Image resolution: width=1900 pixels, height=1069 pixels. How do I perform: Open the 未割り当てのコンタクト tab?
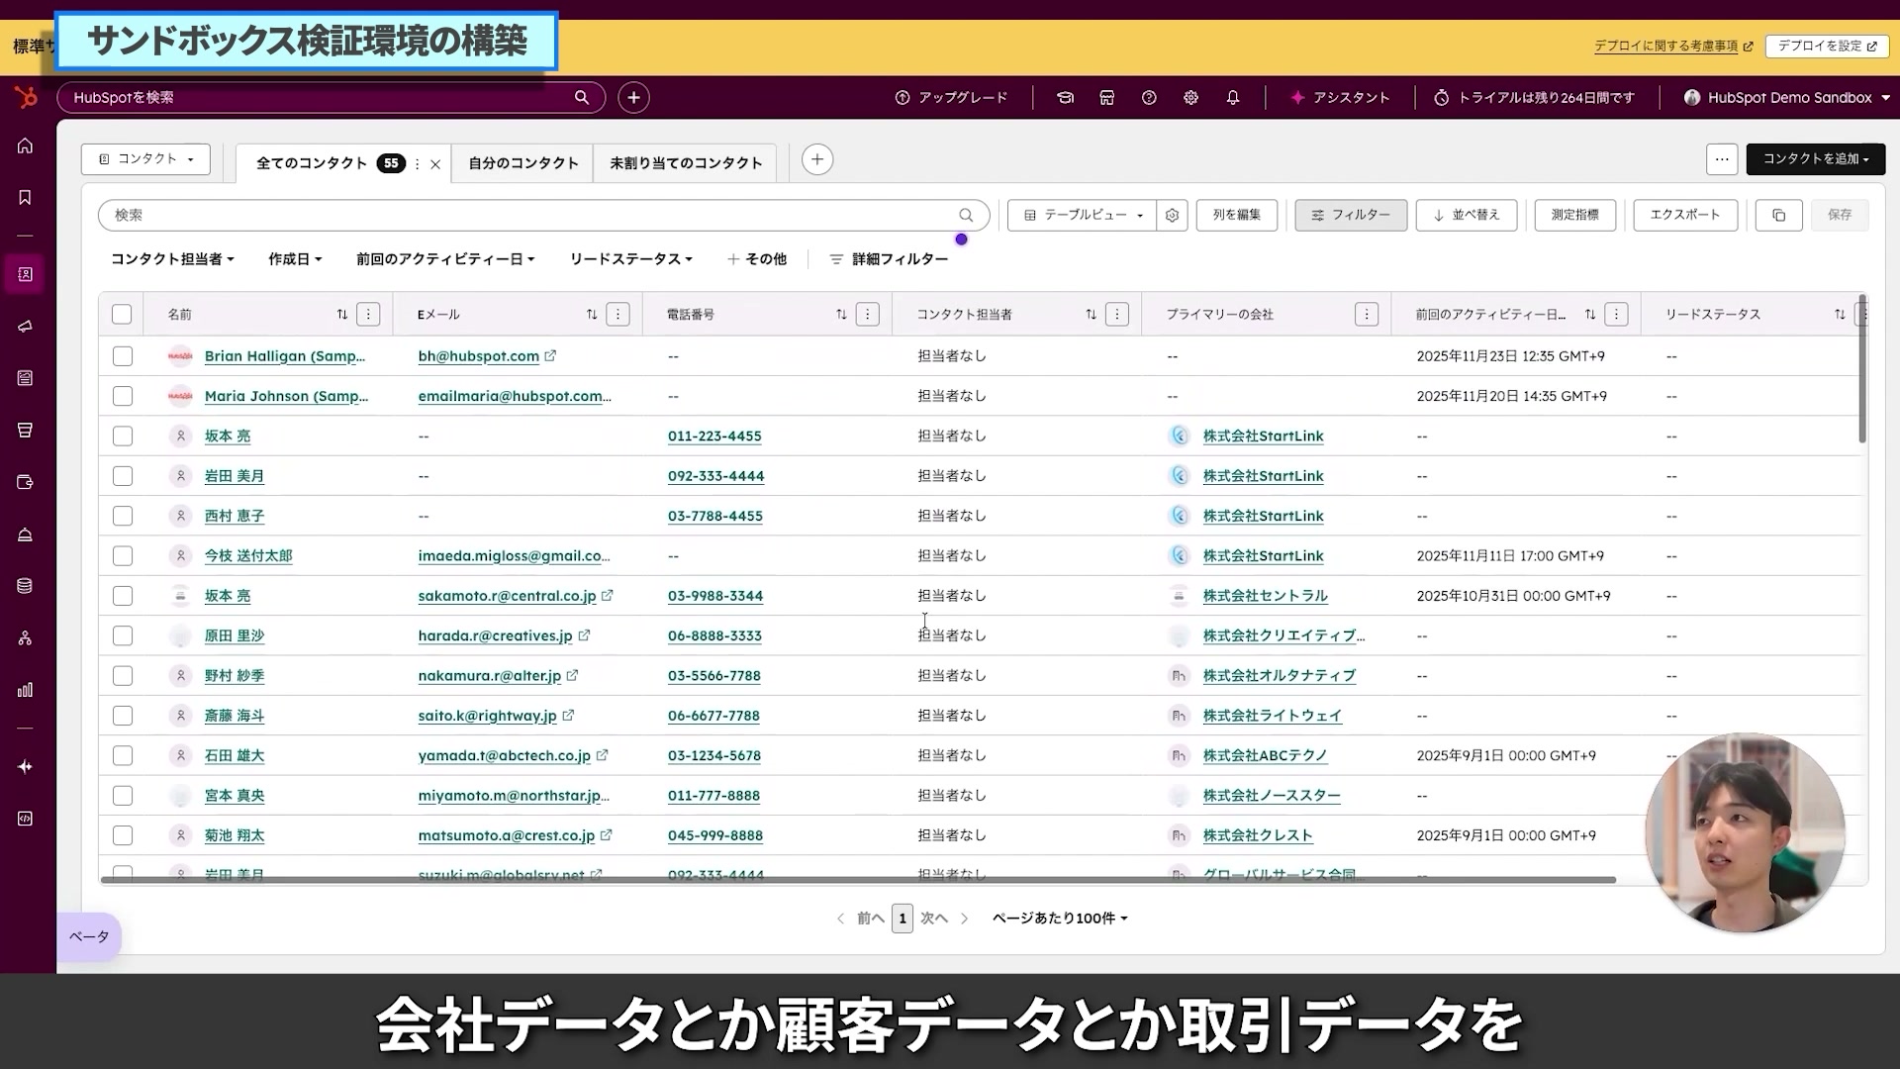(x=684, y=162)
